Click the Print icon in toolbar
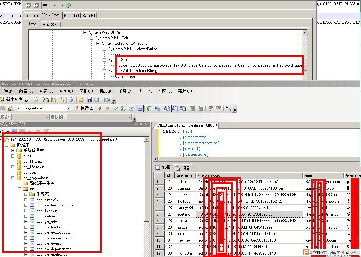 point(97,99)
